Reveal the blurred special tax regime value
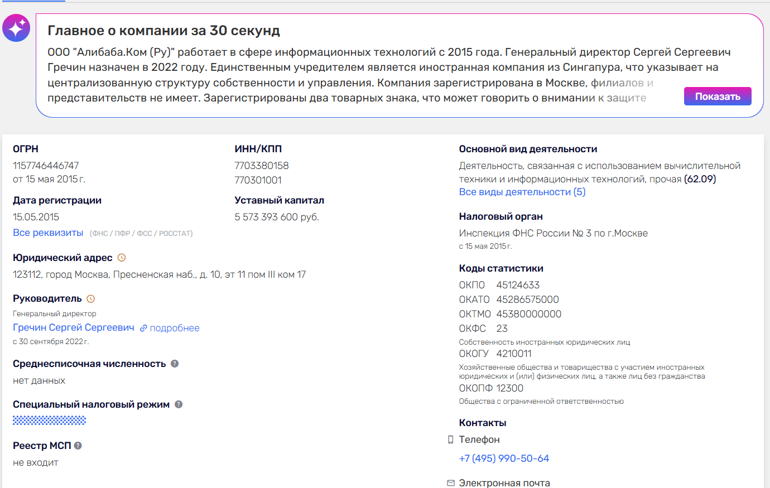The image size is (770, 488). tap(50, 421)
